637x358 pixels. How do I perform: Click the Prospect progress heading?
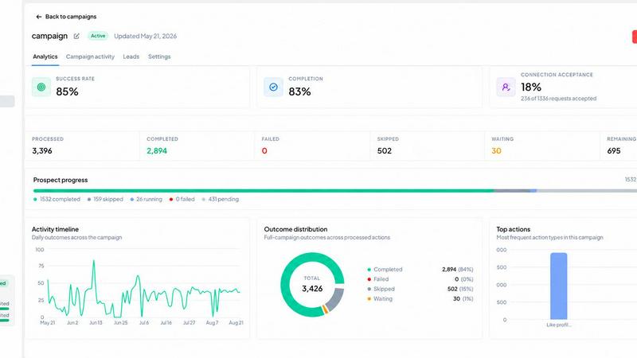[61, 180]
